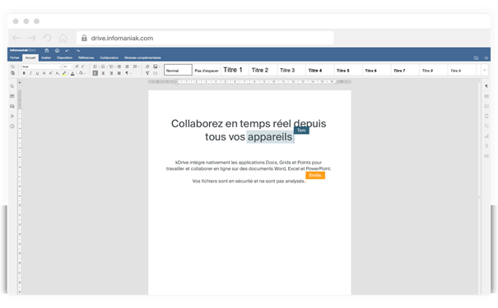This screenshot has height=308, width=498.
Task: Select align left paragraph option
Action: 95,73
